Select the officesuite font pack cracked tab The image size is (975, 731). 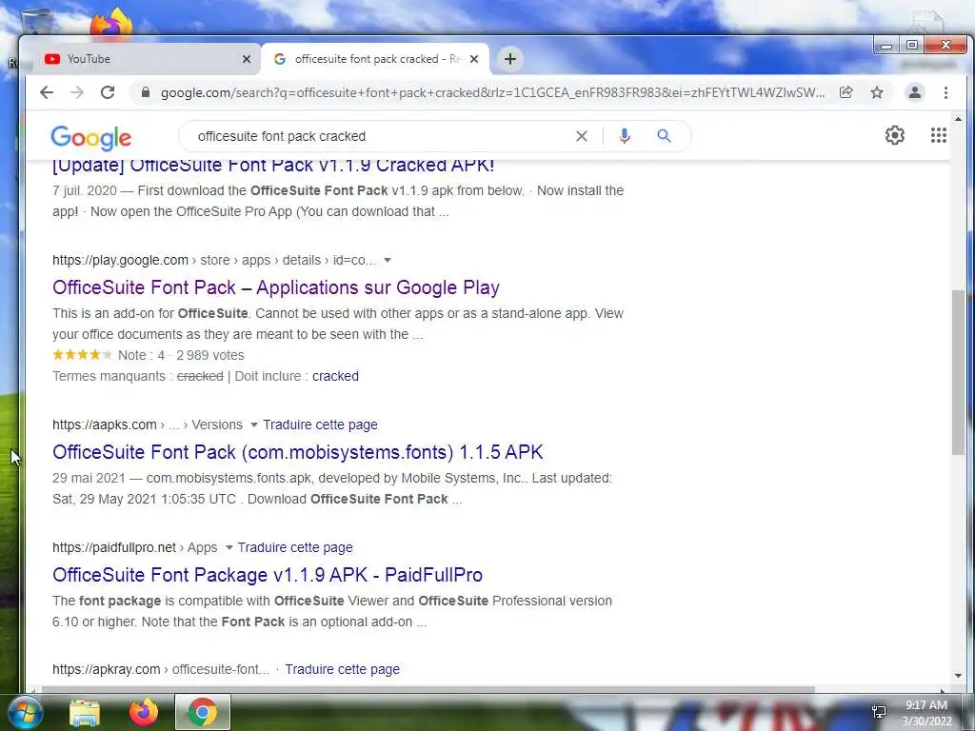click(x=375, y=59)
